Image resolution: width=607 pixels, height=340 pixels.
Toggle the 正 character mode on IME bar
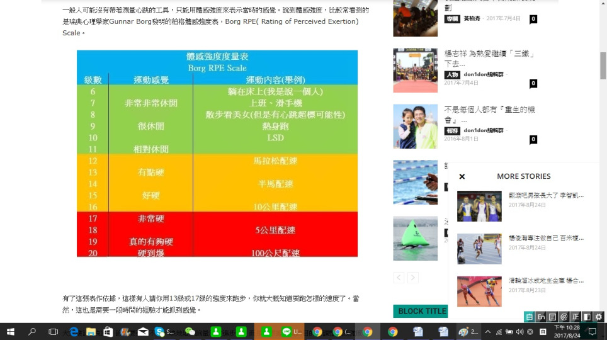pyautogui.click(x=575, y=317)
